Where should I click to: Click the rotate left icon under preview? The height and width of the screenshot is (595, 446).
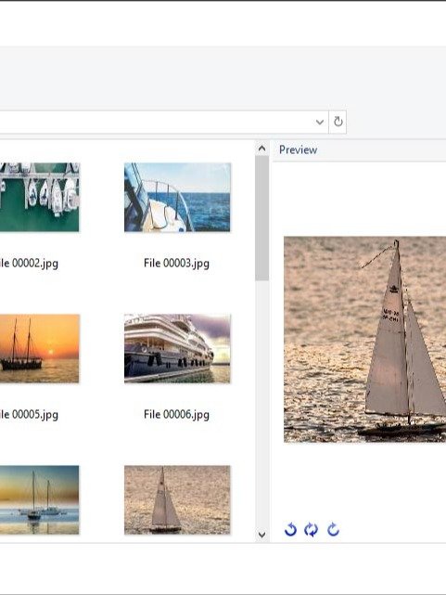click(x=290, y=529)
